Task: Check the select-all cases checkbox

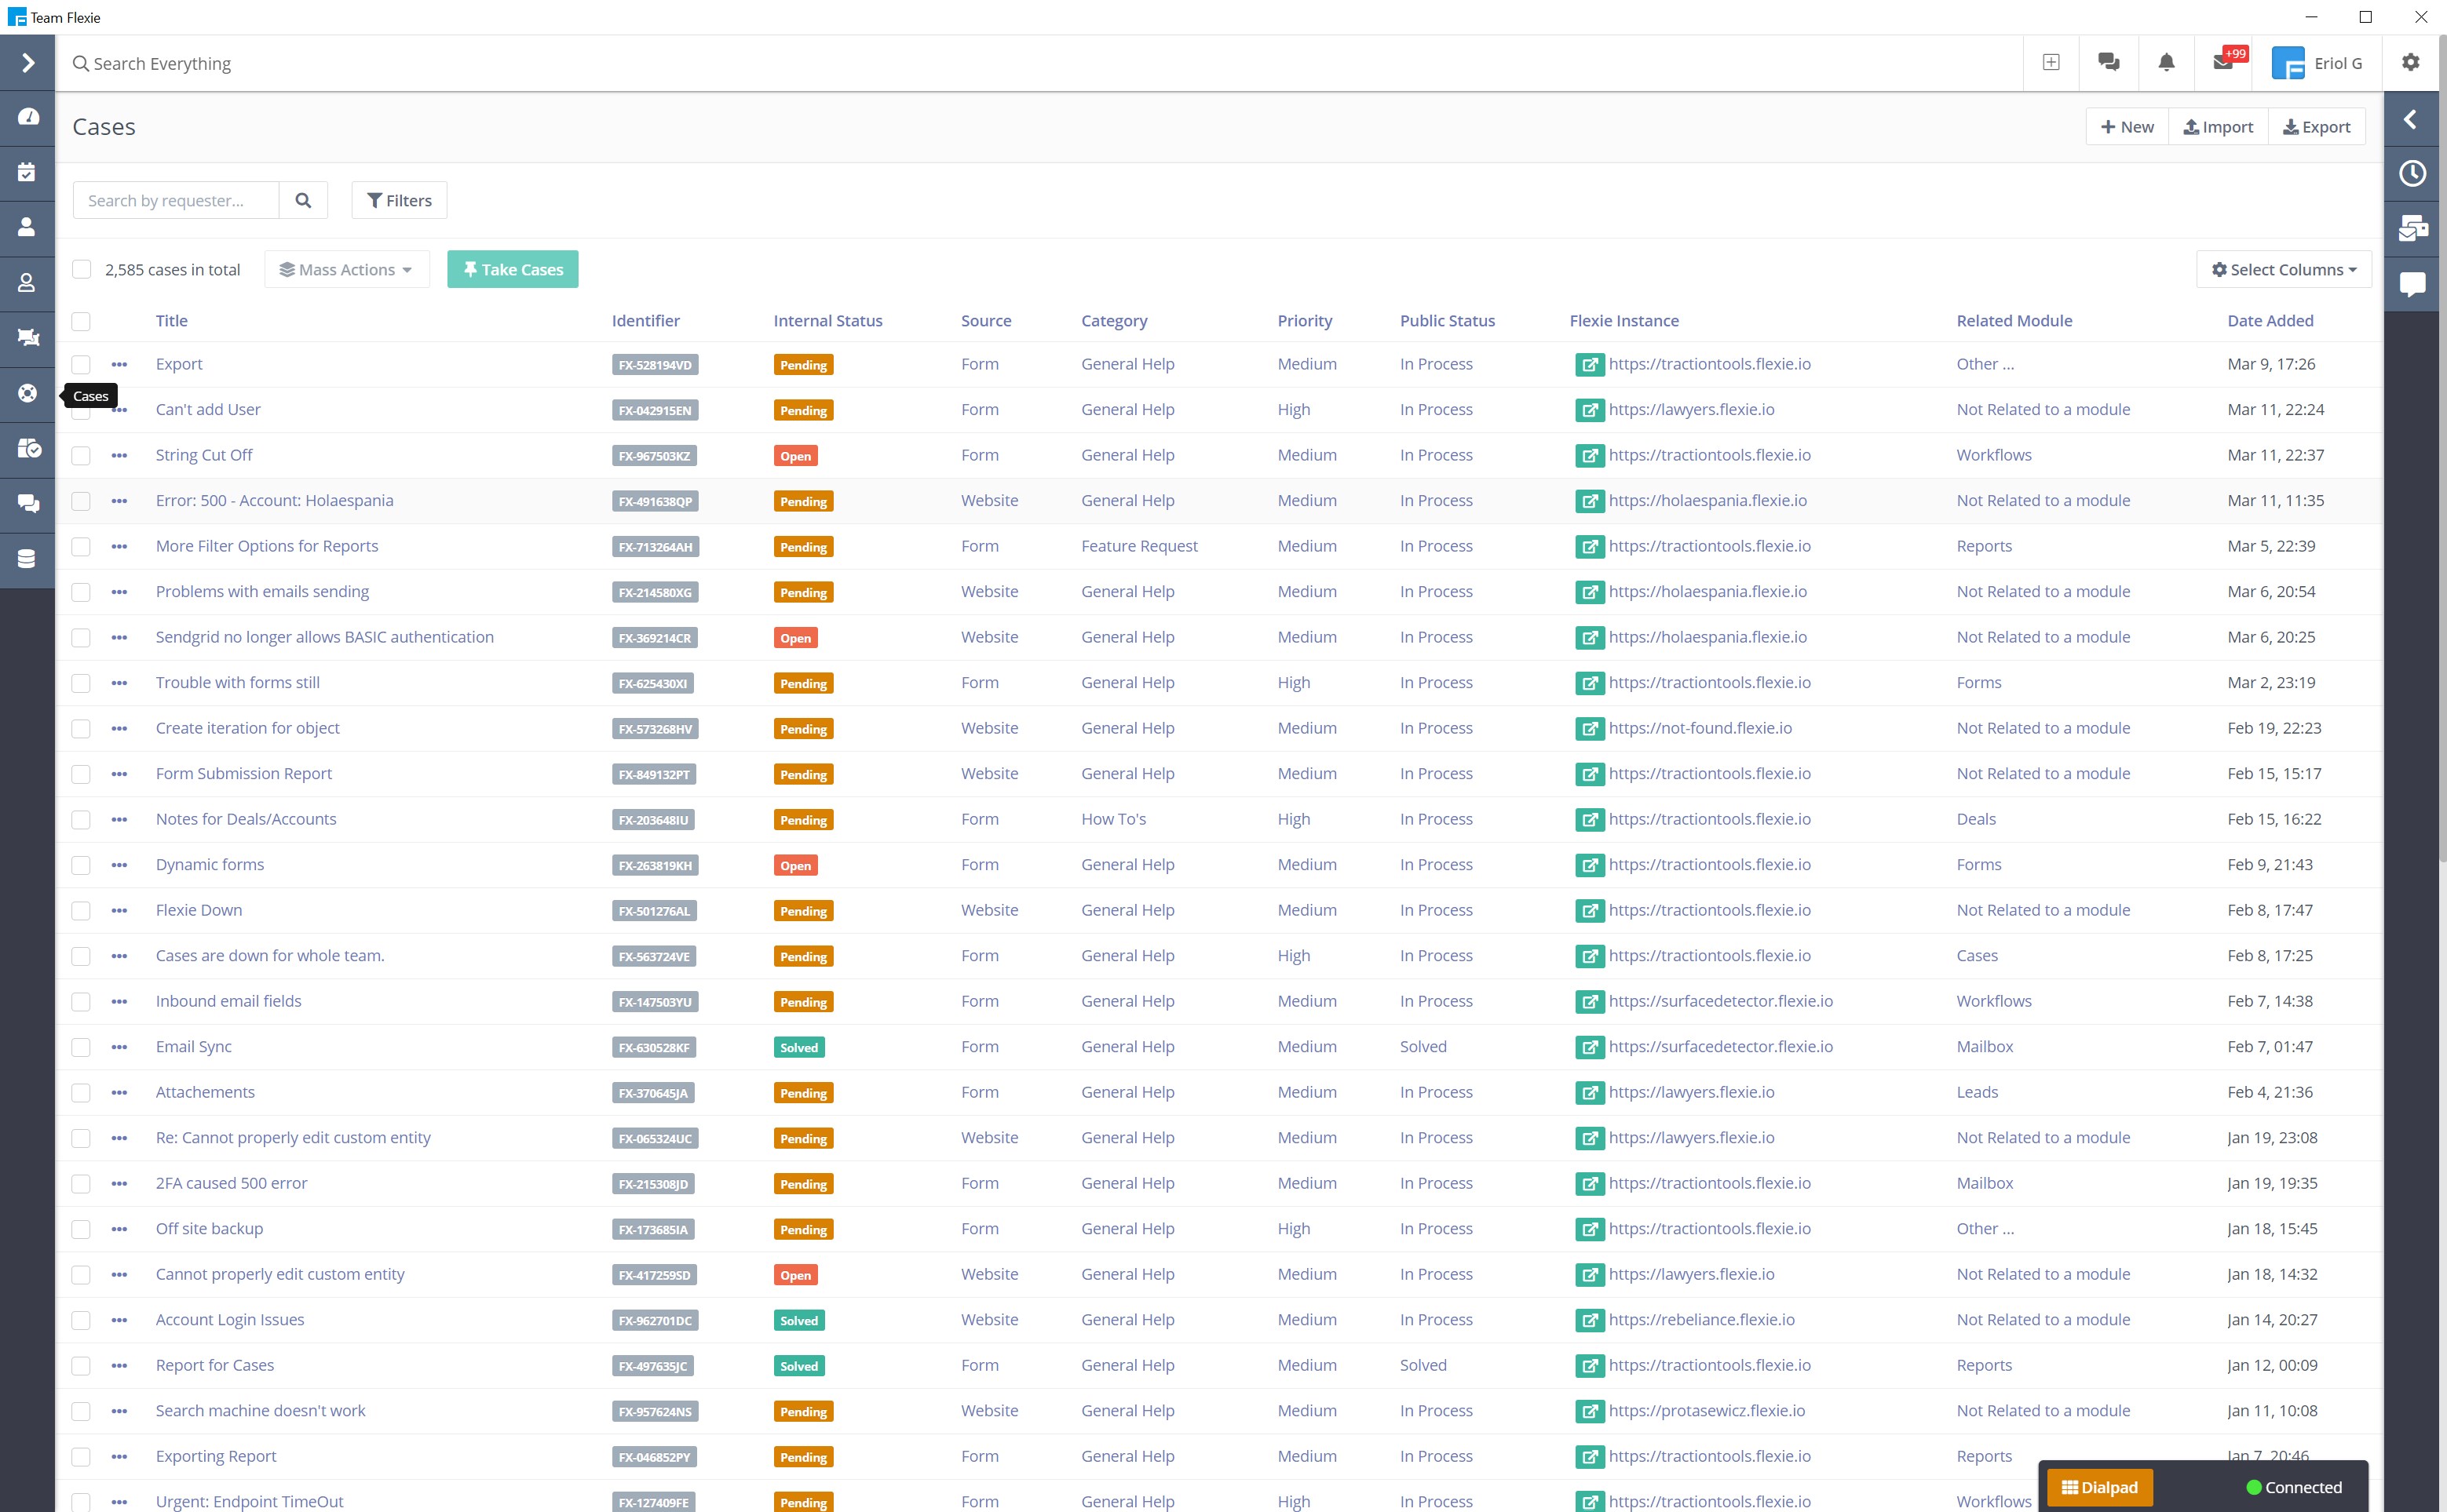Action: click(82, 270)
